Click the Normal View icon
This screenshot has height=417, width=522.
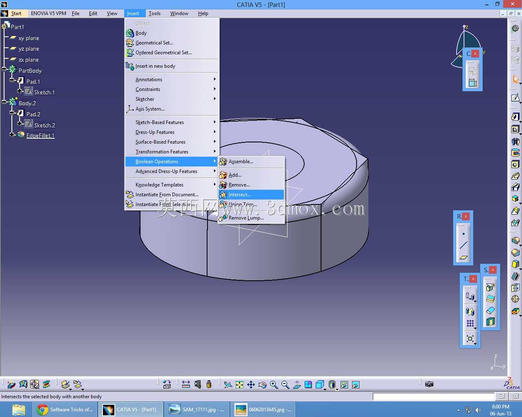click(x=297, y=384)
